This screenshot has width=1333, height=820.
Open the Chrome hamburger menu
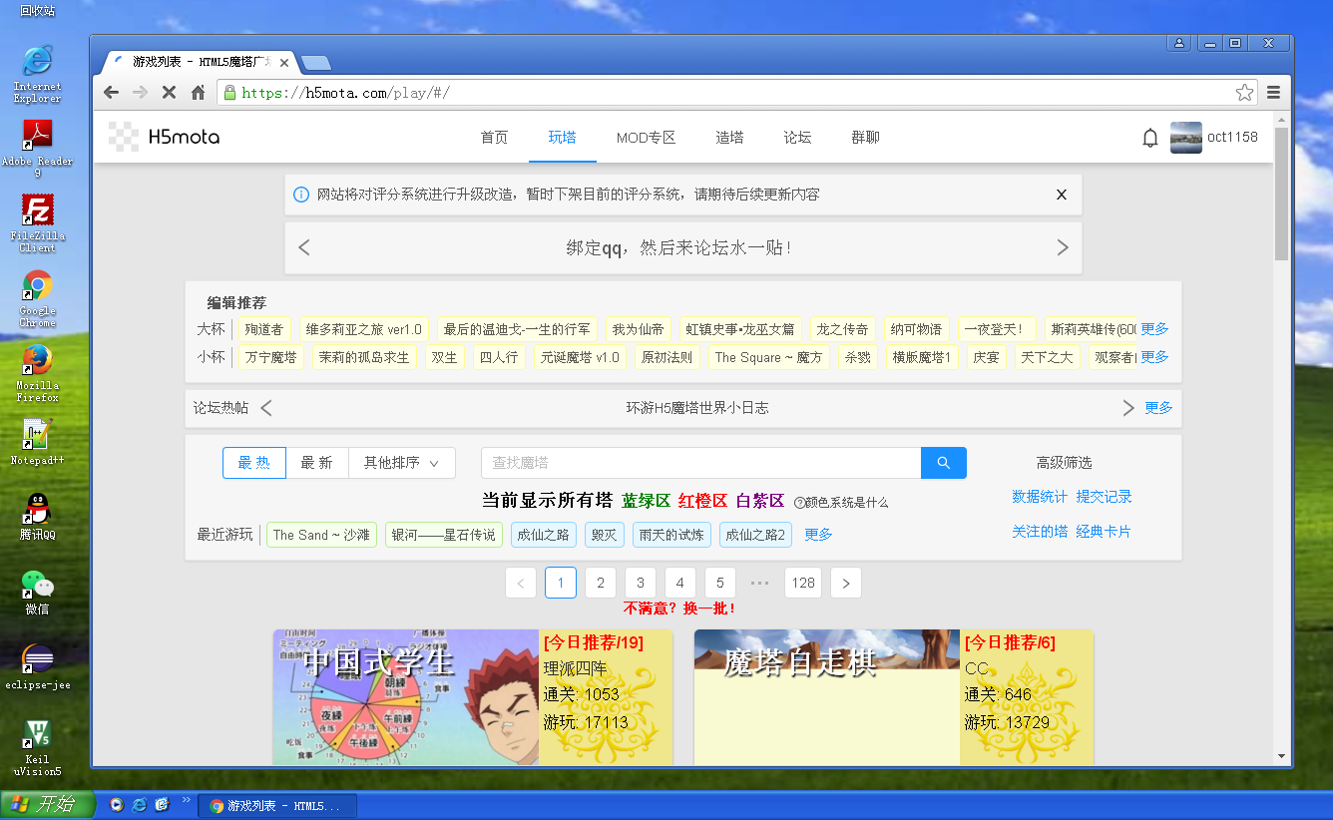(1273, 93)
